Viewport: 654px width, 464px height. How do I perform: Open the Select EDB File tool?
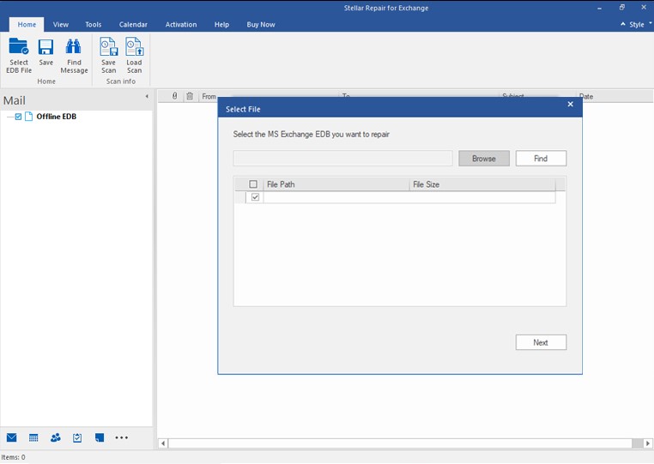pos(19,56)
